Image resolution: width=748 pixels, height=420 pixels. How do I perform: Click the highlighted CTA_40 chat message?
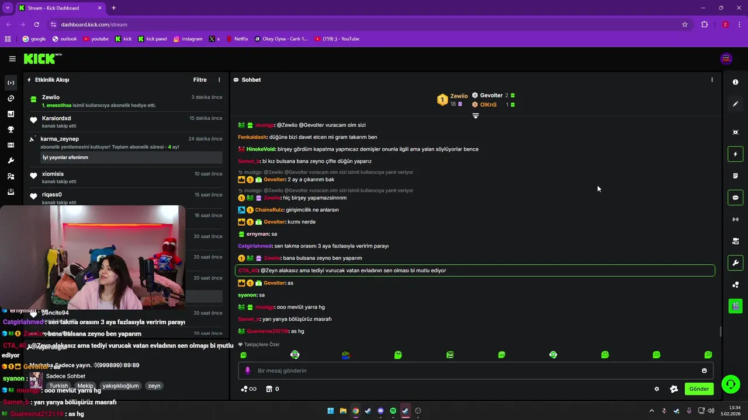(475, 271)
